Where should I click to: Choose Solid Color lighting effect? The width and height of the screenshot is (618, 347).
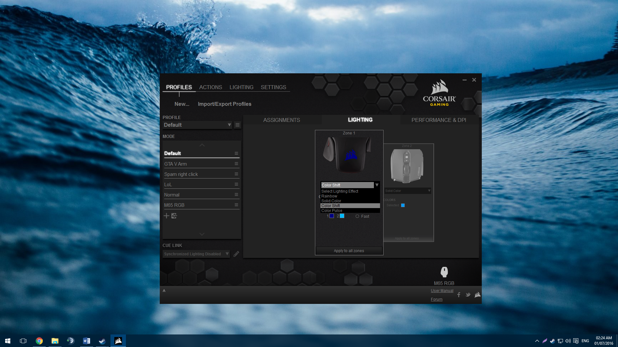tap(350, 201)
